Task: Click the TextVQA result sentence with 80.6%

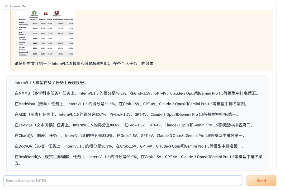Action: 134,125
